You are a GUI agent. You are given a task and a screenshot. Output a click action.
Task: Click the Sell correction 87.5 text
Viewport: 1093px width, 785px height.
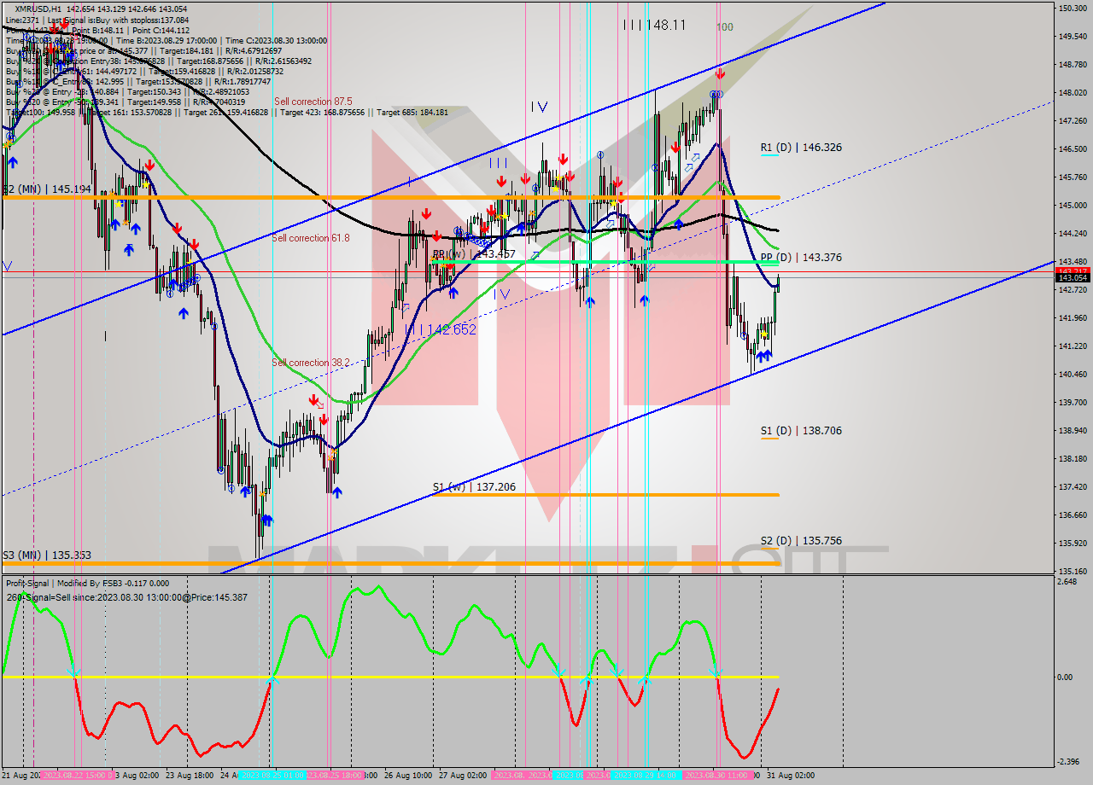[x=313, y=102]
